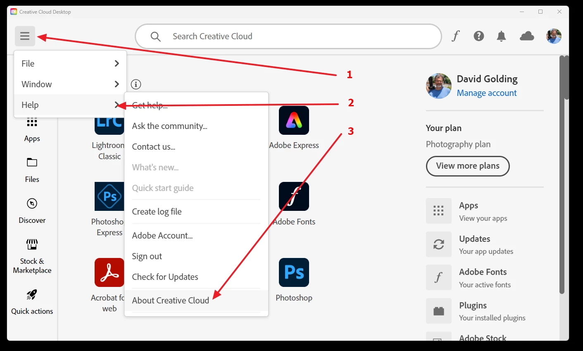This screenshot has width=583, height=351.
Task: Select Ask the community...
Action: 196,126
